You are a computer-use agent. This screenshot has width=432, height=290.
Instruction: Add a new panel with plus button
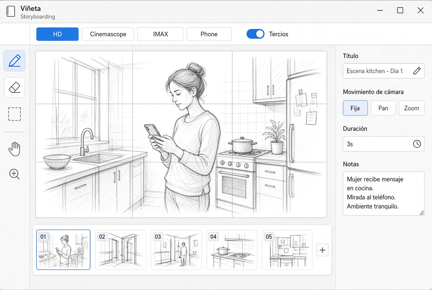point(323,250)
